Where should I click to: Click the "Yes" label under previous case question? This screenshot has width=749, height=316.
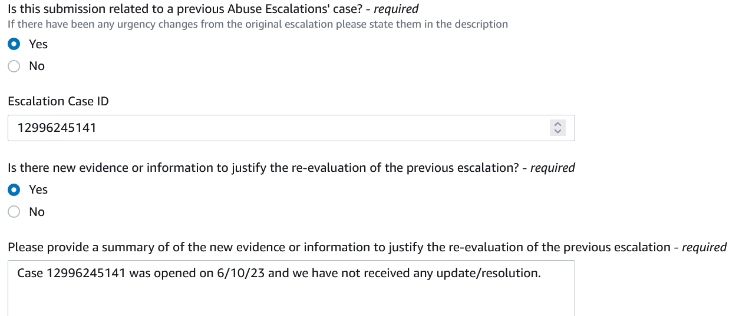38,44
